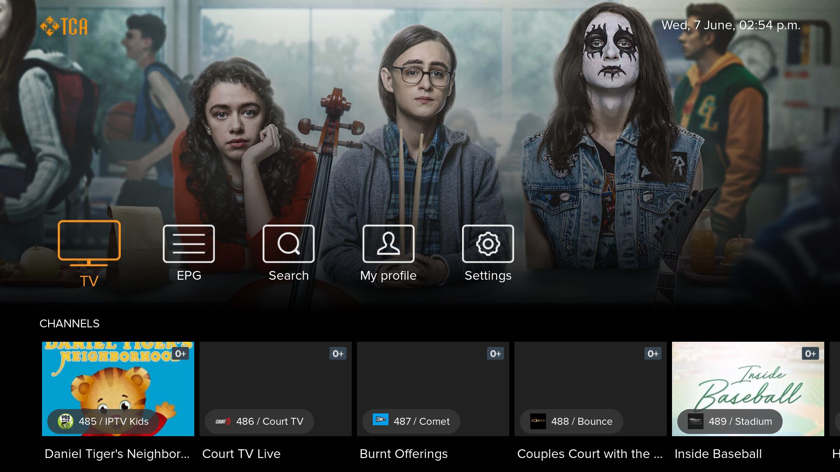Screen dimensions: 840x472
Task: Click the Bounce channel logo
Action: [539, 421]
